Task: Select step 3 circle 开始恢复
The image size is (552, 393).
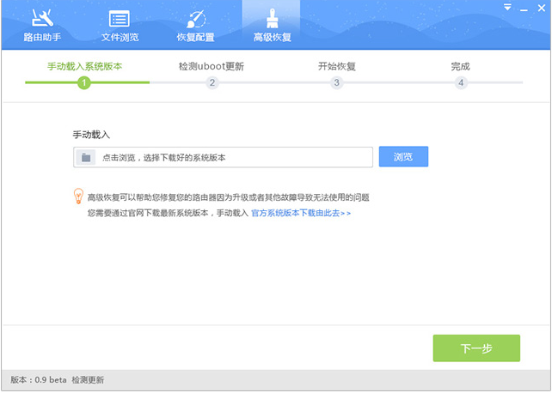Action: 336,83
